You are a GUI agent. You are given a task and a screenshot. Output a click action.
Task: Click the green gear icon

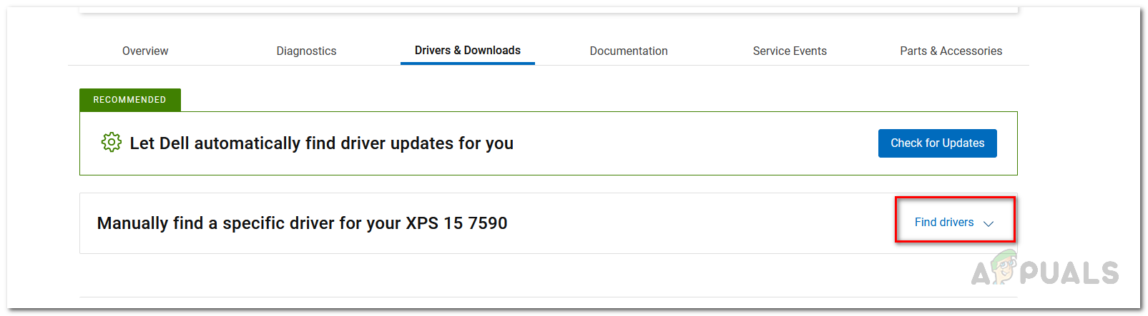click(x=111, y=142)
